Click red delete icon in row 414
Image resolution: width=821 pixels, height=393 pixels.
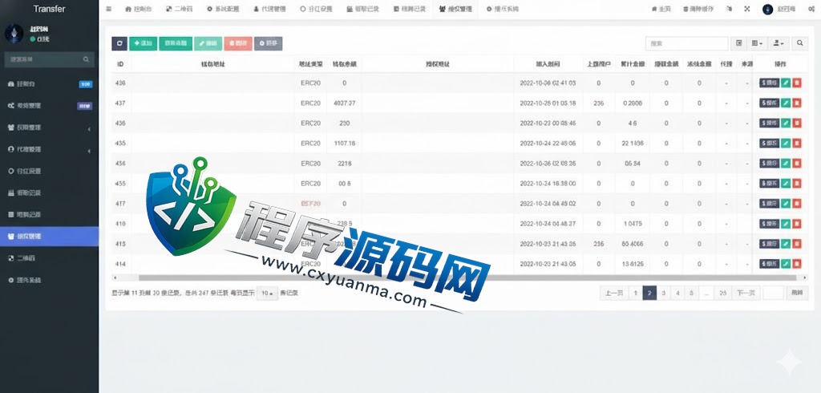[797, 264]
